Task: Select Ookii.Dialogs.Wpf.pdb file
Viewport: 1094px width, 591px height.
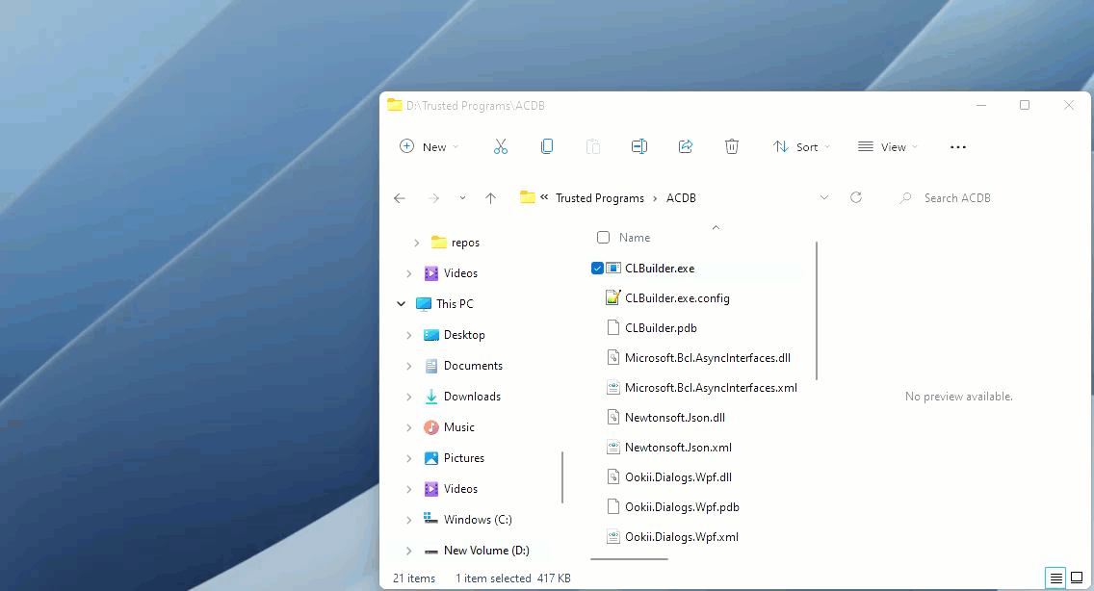Action: click(x=682, y=507)
